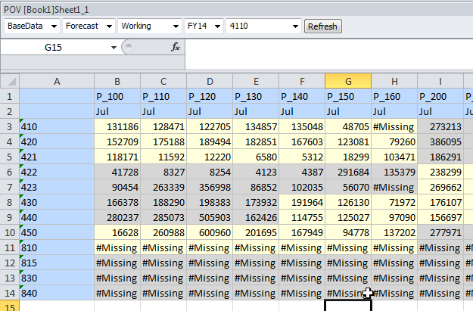The width and height of the screenshot is (473, 311).
Task: Click the Name Box showing G15
Action: [x=54, y=48]
